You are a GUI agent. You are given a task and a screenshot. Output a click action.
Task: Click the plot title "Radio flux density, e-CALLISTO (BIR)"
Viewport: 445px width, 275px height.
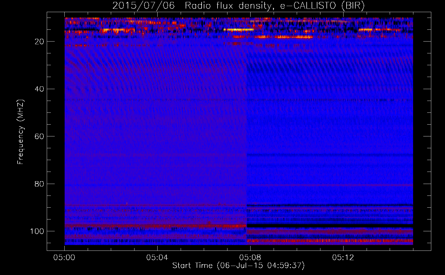click(275, 6)
